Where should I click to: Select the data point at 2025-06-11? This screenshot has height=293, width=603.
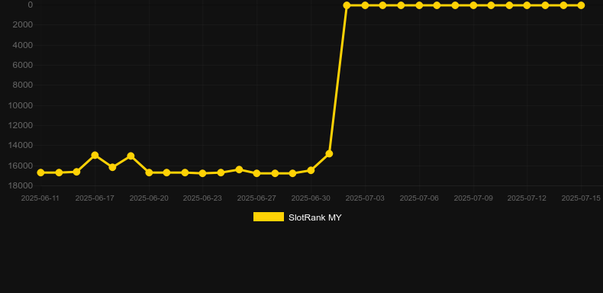coord(40,172)
